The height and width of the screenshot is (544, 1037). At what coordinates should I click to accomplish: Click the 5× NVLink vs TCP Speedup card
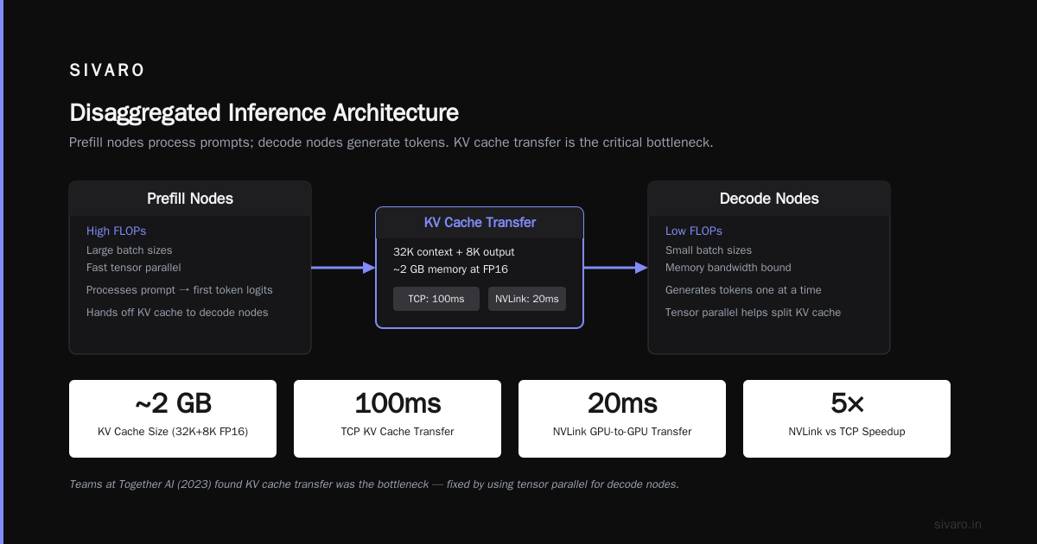847,419
